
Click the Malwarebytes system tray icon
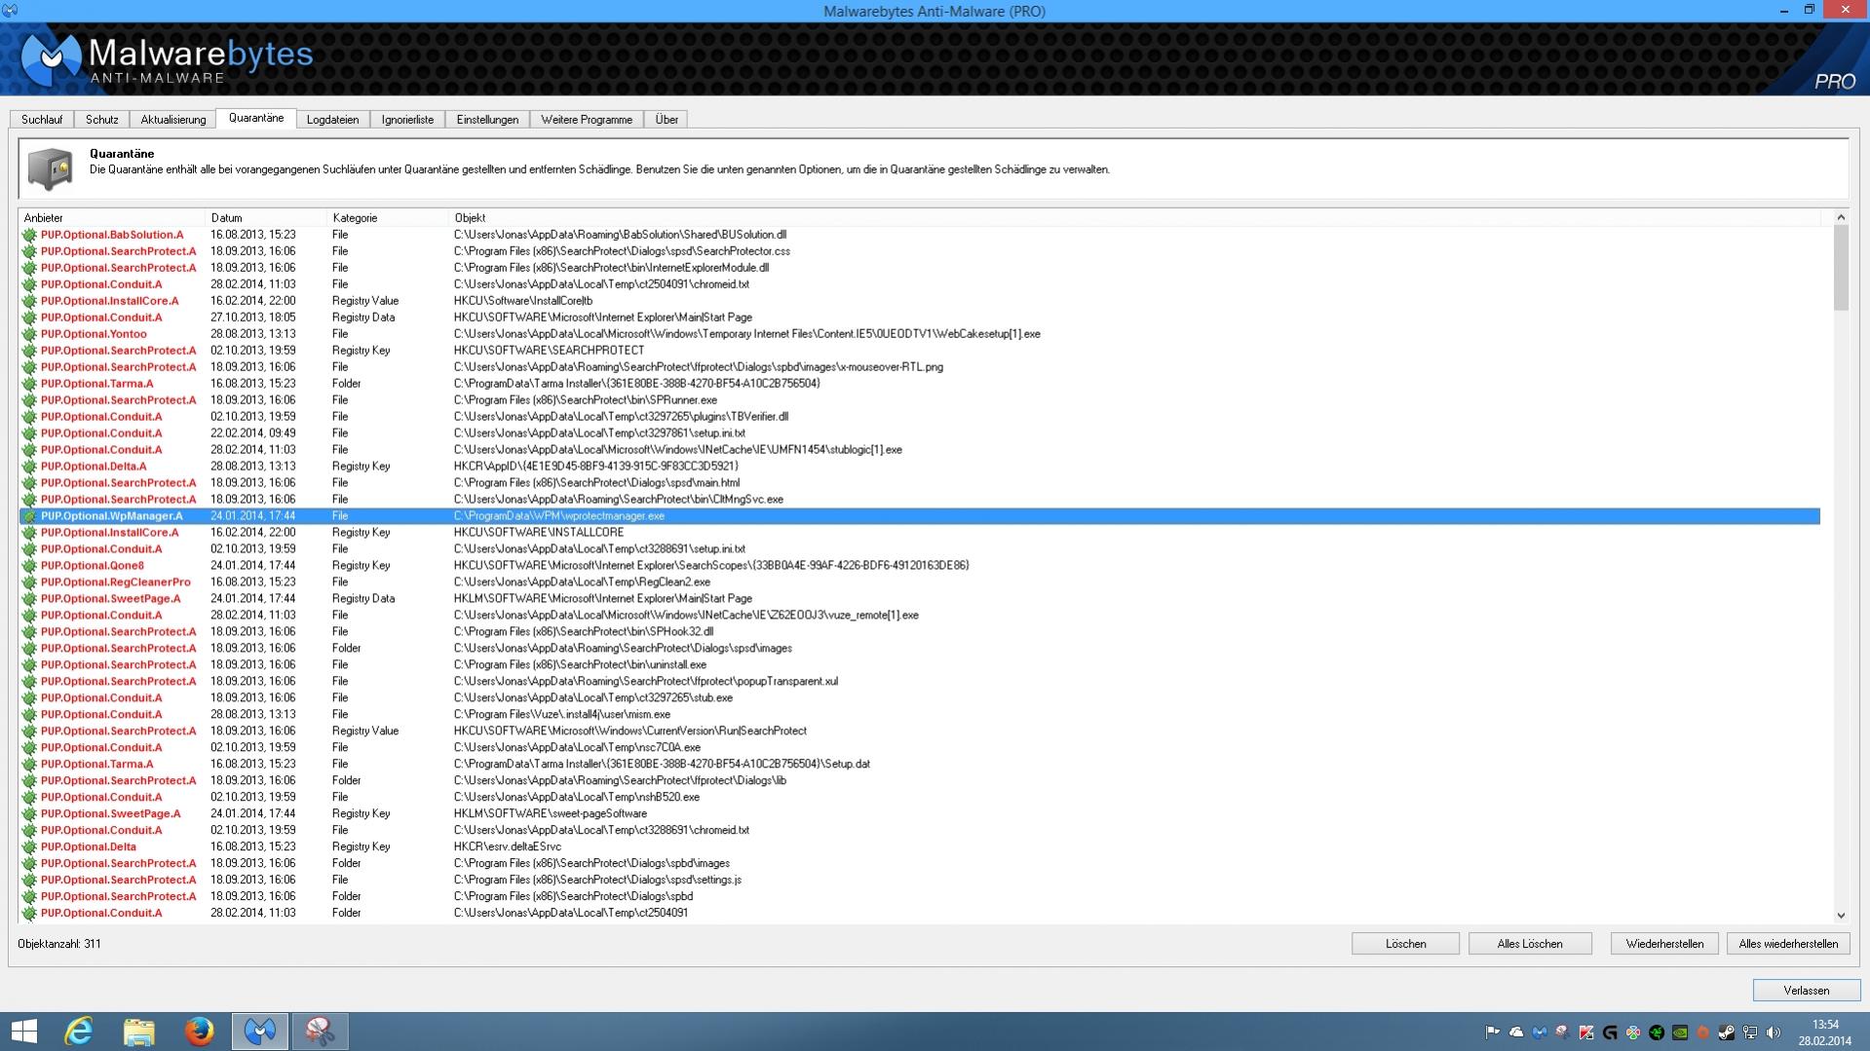(x=1540, y=1032)
